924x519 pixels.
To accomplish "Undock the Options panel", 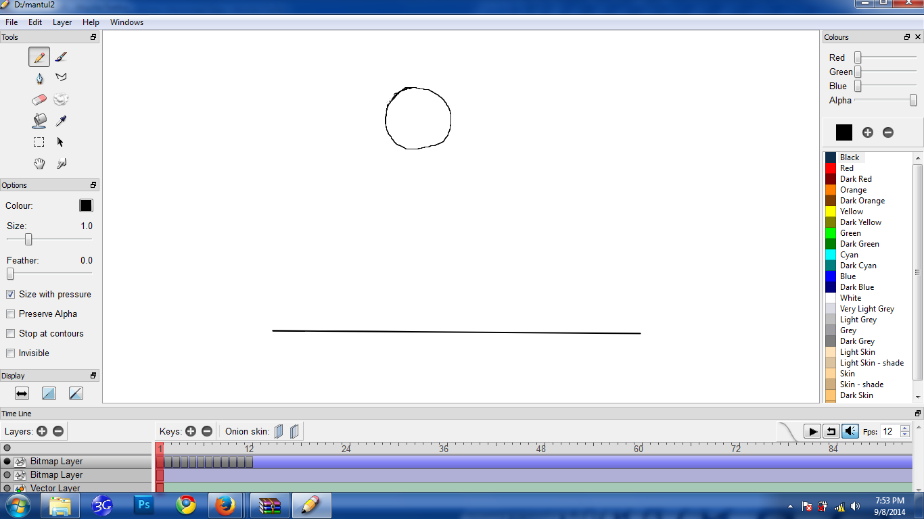I will coord(93,185).
